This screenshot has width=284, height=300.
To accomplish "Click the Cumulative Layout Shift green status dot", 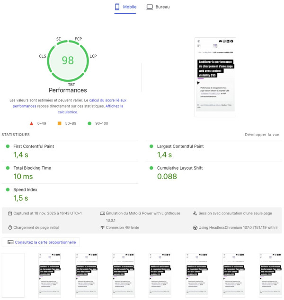I will pyautogui.click(x=151, y=168).
